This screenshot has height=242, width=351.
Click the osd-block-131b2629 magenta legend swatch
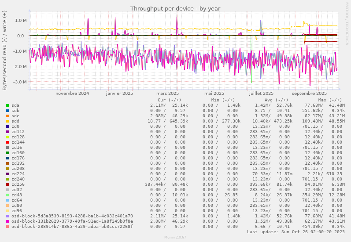tap(7, 221)
